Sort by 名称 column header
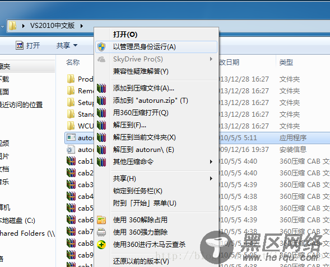The width and height of the screenshot is (330, 267). [73, 63]
